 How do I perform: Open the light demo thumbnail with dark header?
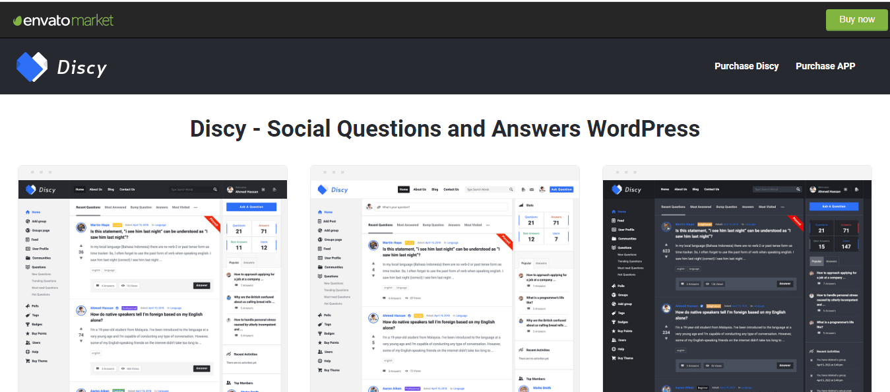(x=152, y=278)
